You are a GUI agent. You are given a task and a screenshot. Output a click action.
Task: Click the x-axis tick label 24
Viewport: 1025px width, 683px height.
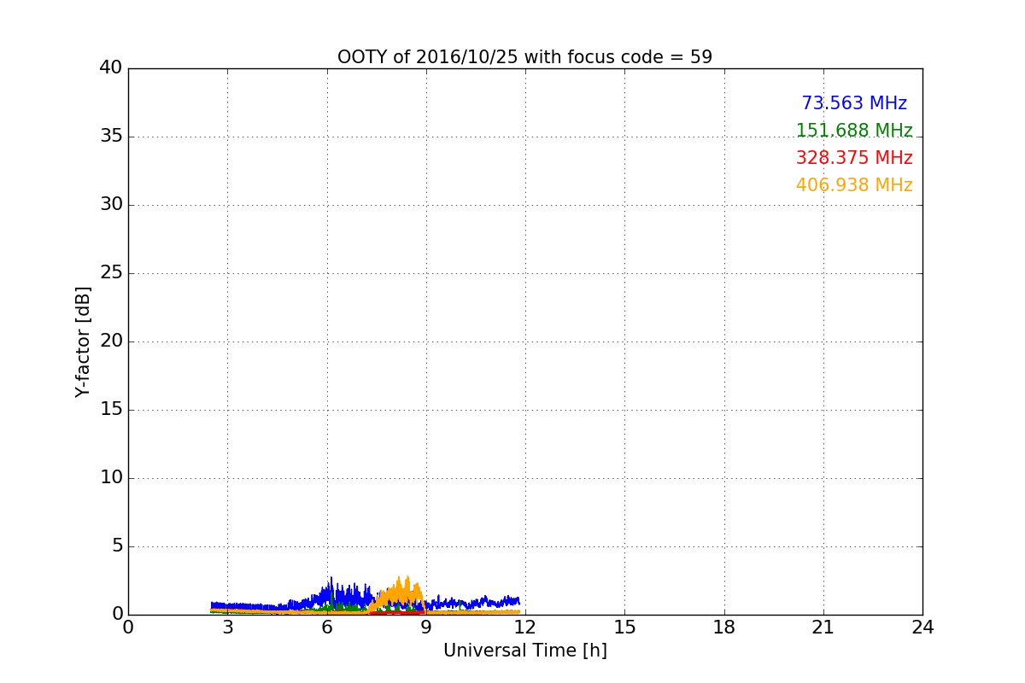pyautogui.click(x=922, y=628)
